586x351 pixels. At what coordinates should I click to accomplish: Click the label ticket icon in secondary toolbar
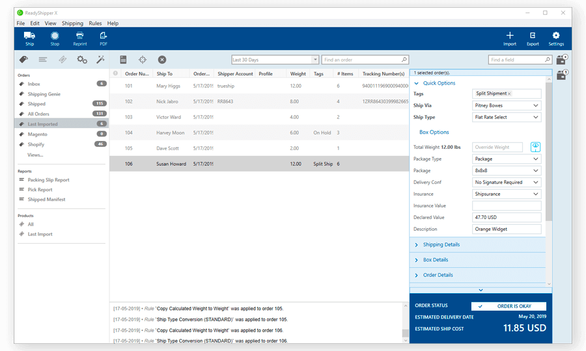point(63,59)
